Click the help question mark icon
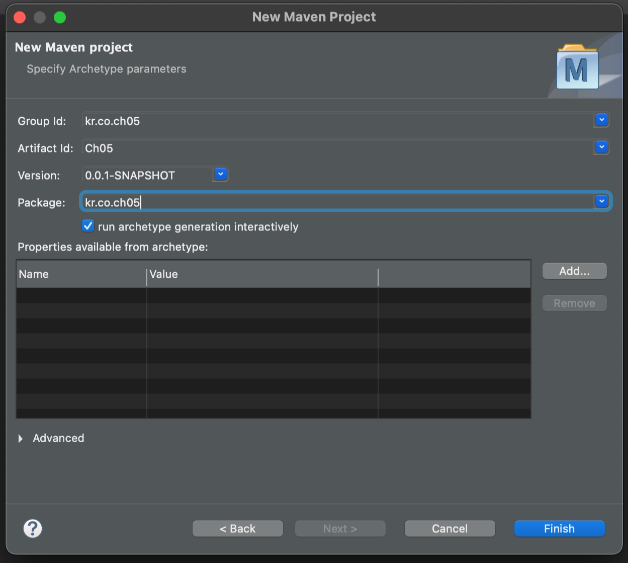Viewport: 628px width, 563px height. 33,528
